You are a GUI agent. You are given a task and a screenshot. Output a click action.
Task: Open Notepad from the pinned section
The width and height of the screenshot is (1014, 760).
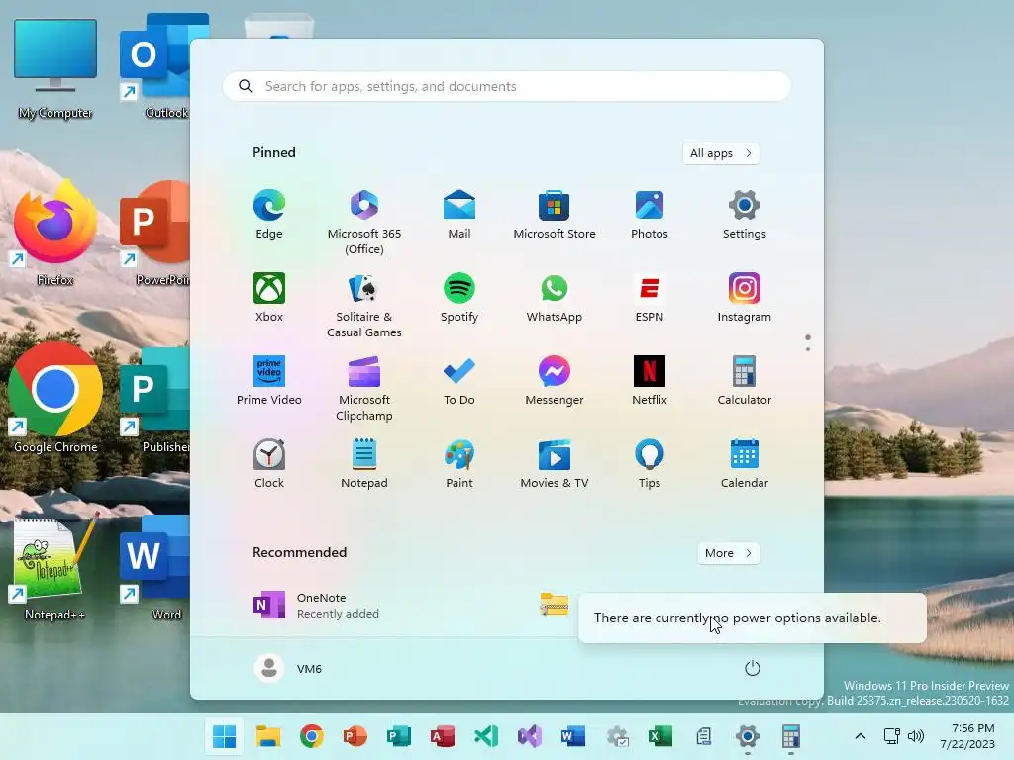coord(364,464)
